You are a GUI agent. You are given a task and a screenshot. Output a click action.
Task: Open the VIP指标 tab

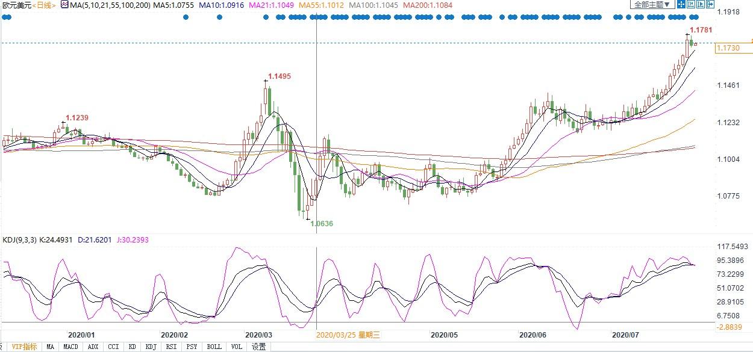point(24,347)
